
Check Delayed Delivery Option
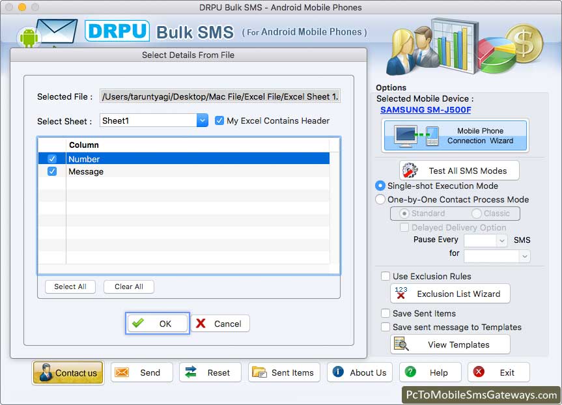pyautogui.click(x=404, y=227)
